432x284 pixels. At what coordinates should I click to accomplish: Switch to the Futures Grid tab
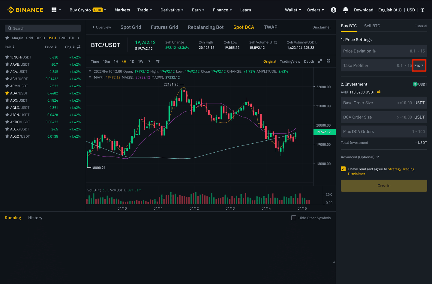164,27
